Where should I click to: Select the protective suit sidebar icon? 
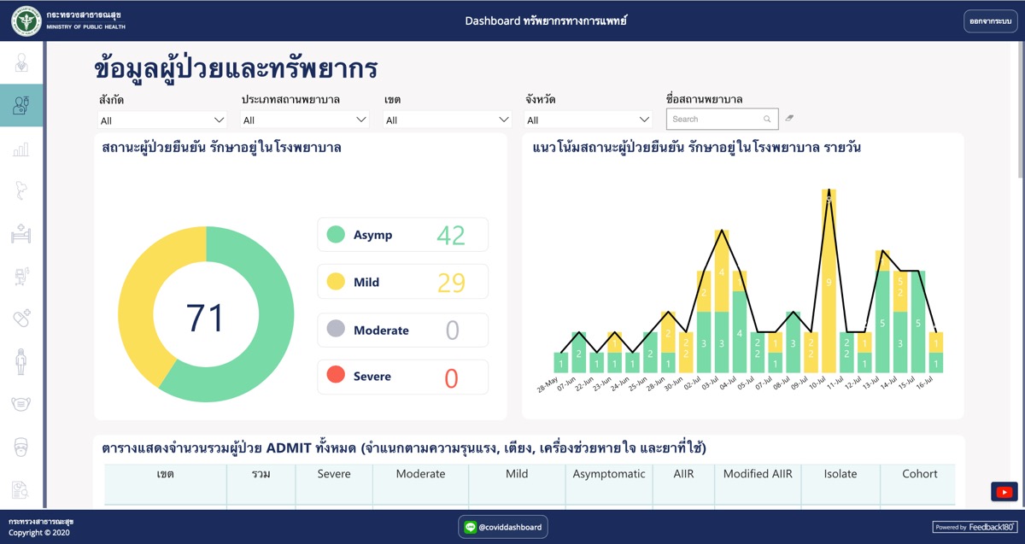pyautogui.click(x=21, y=361)
